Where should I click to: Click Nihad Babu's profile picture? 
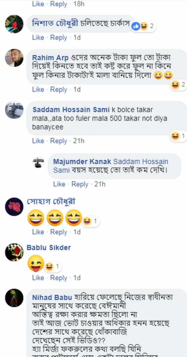click(14, 298)
